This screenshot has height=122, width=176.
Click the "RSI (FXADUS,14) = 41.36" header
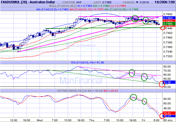point(87,62)
